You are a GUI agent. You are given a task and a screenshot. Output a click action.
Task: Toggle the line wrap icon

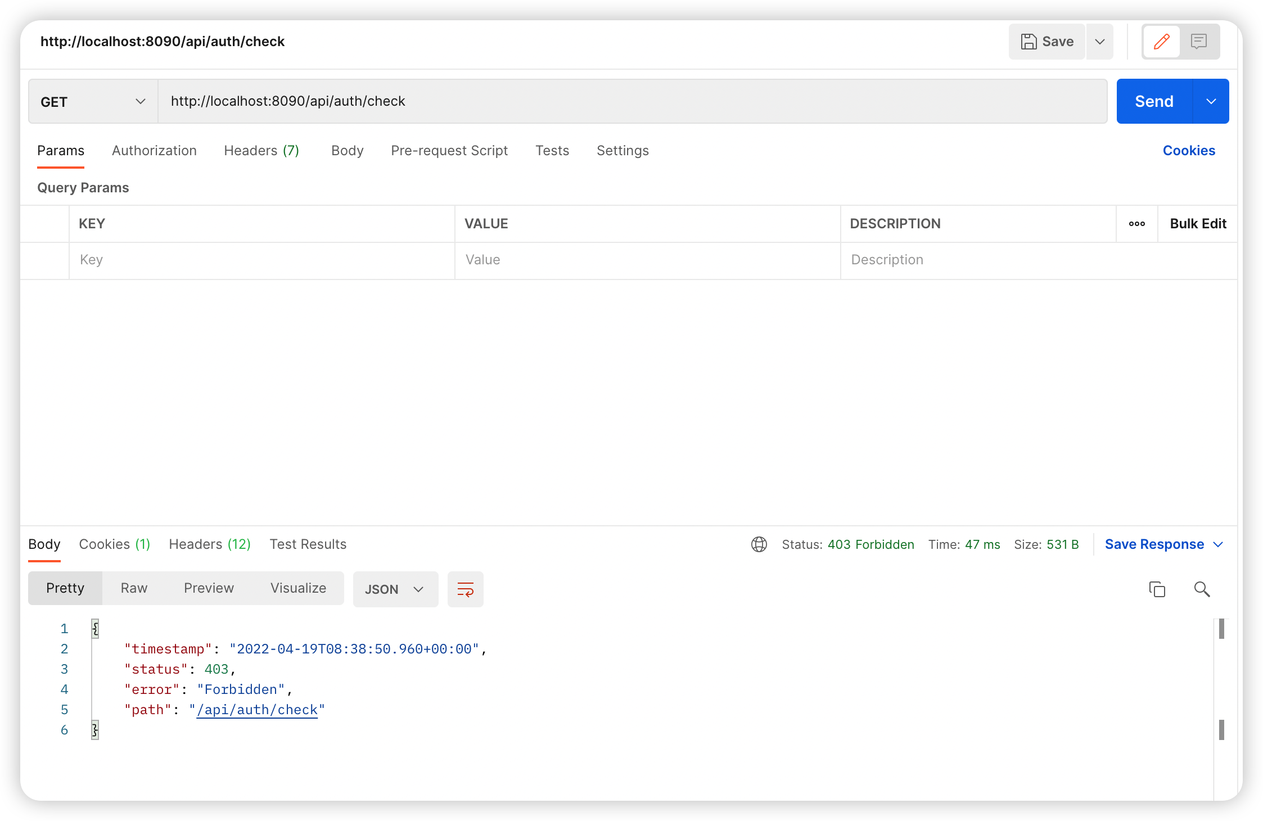pos(465,589)
